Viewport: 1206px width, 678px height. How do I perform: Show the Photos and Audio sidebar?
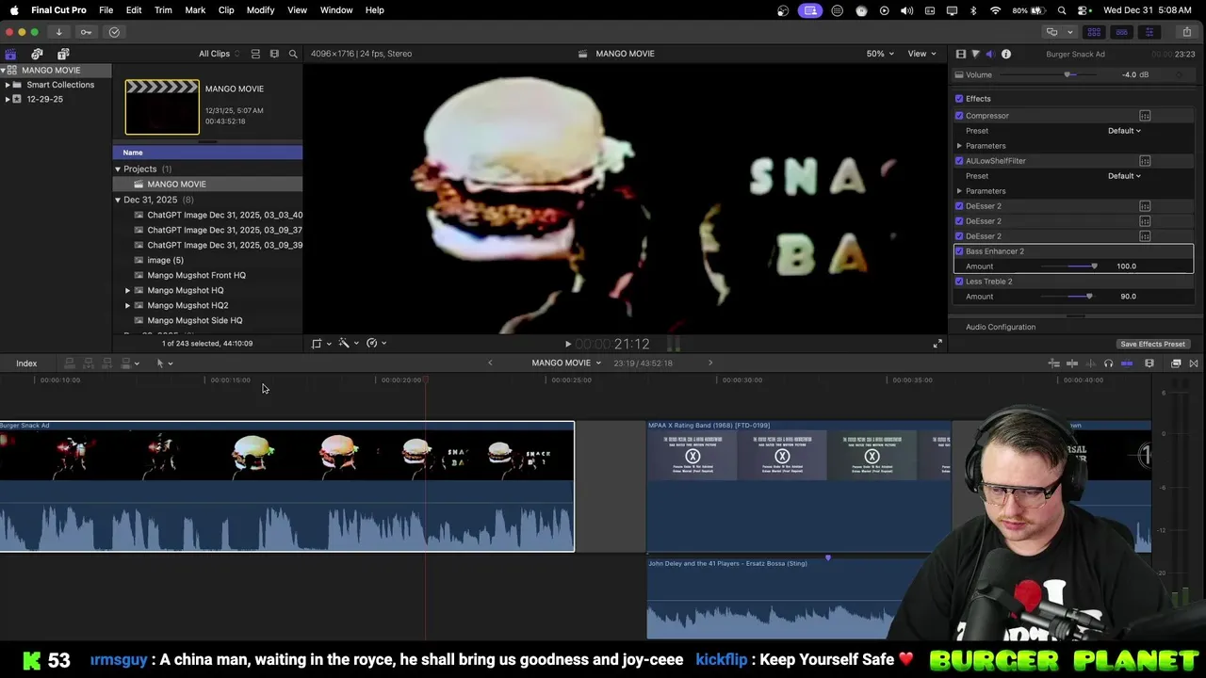click(37, 54)
